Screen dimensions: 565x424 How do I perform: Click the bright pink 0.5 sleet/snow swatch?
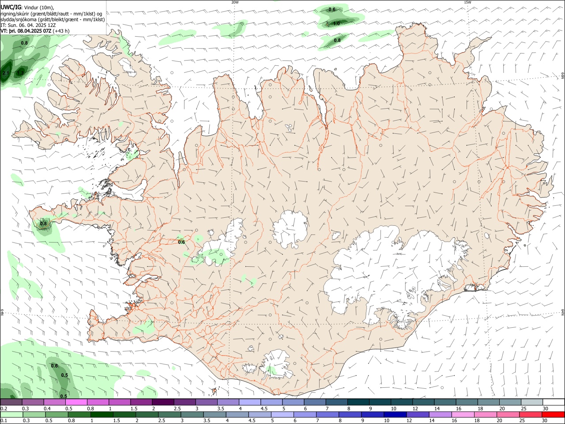pos(76,402)
